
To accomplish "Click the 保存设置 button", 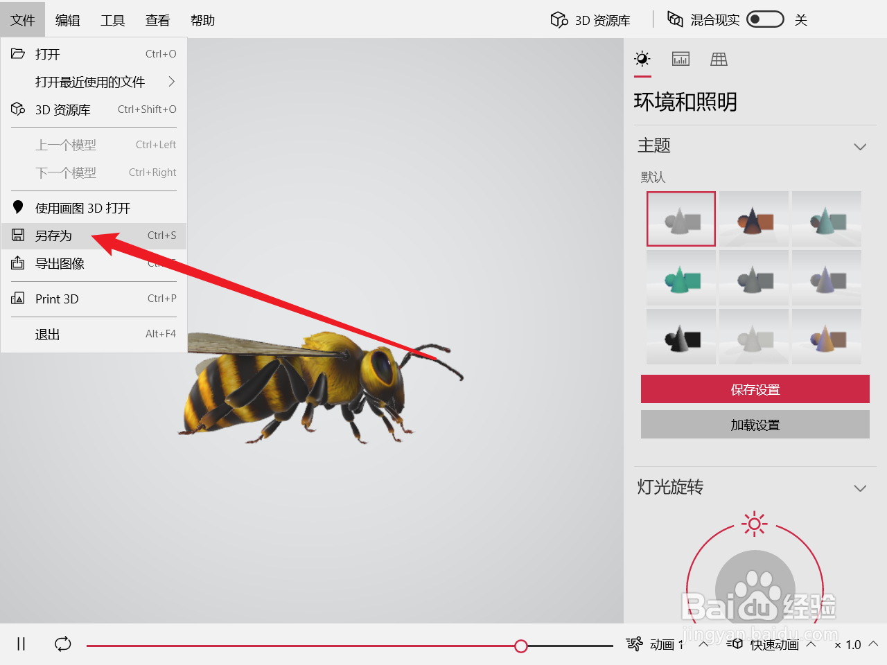I will click(x=755, y=389).
